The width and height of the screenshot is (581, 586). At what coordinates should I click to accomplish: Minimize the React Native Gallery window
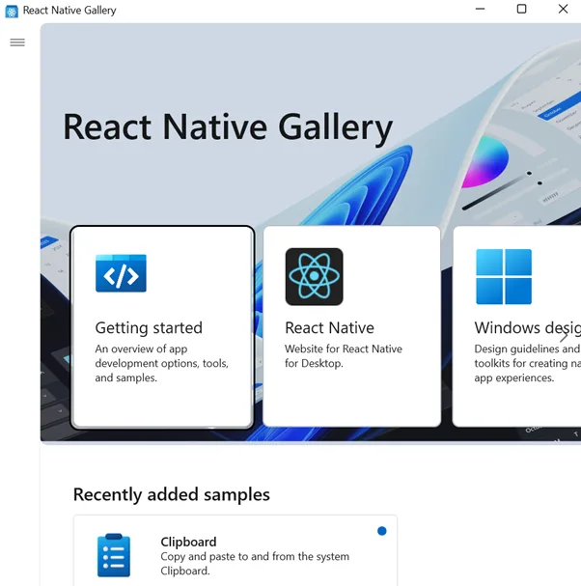[x=480, y=9]
